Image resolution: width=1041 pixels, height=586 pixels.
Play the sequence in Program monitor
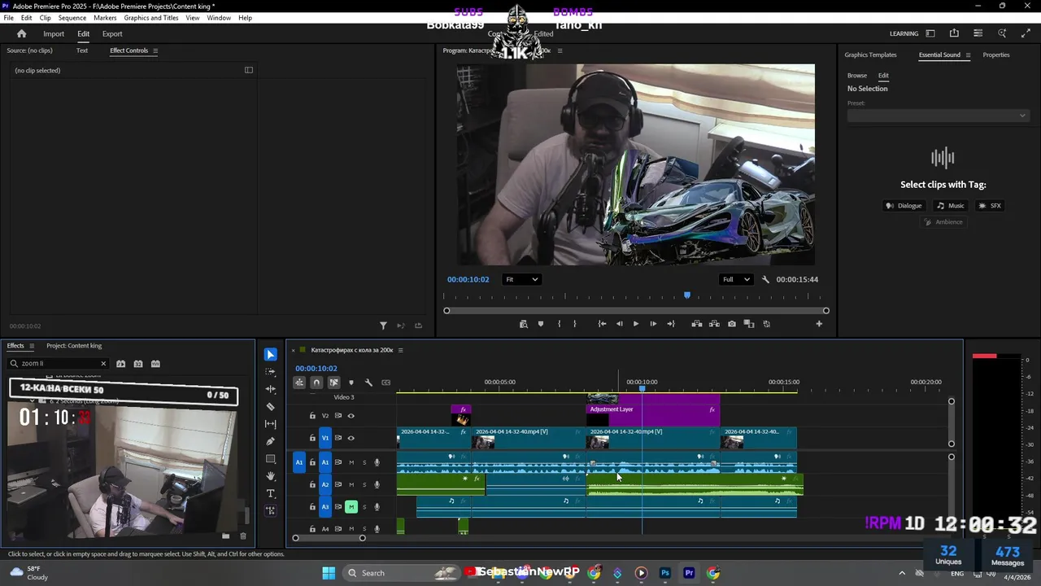[x=636, y=324]
